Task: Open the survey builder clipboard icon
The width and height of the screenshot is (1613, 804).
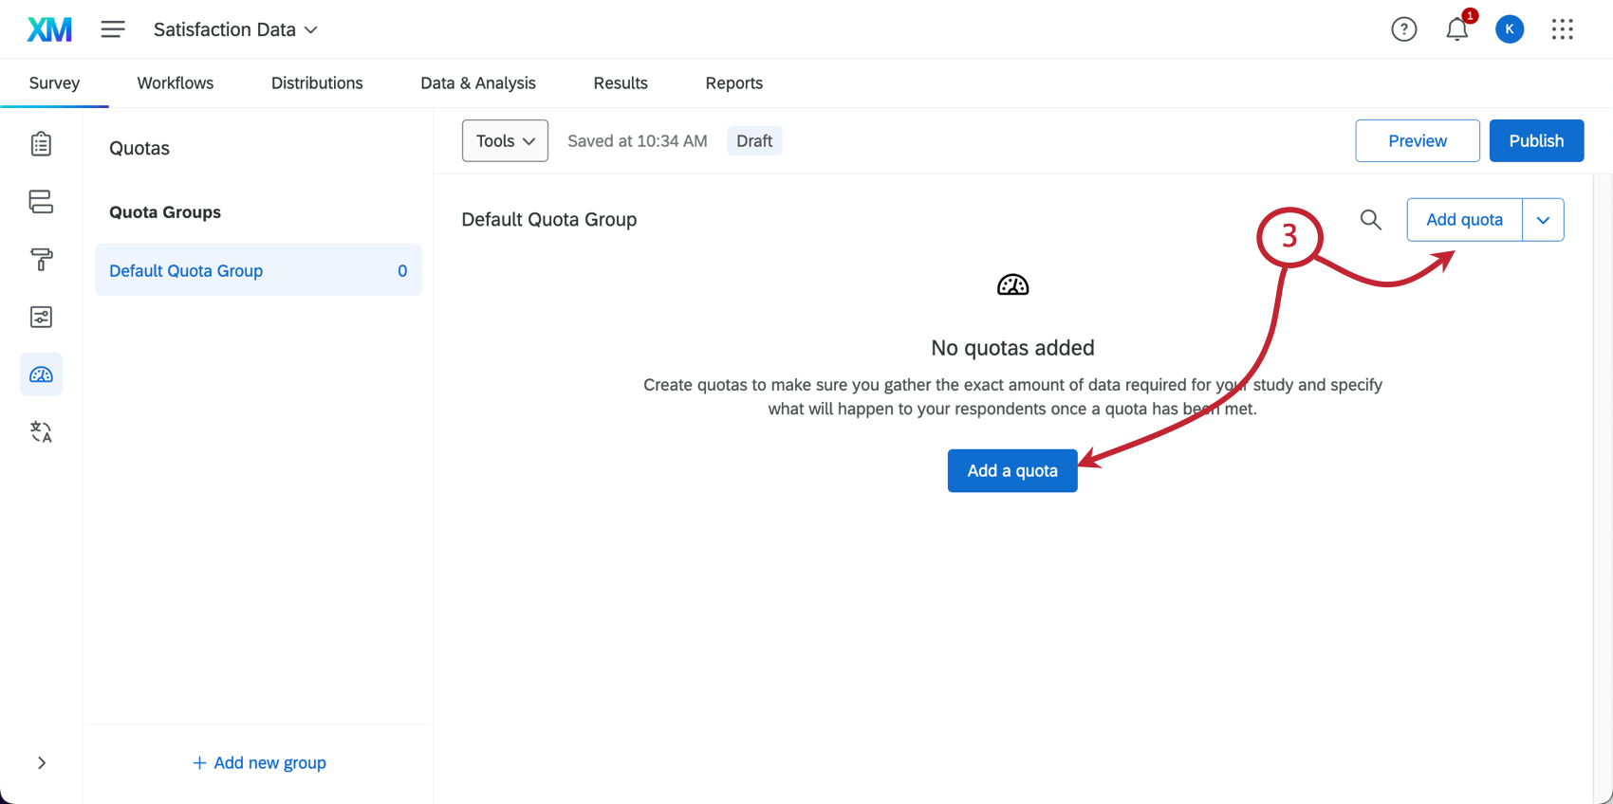Action: 41,144
